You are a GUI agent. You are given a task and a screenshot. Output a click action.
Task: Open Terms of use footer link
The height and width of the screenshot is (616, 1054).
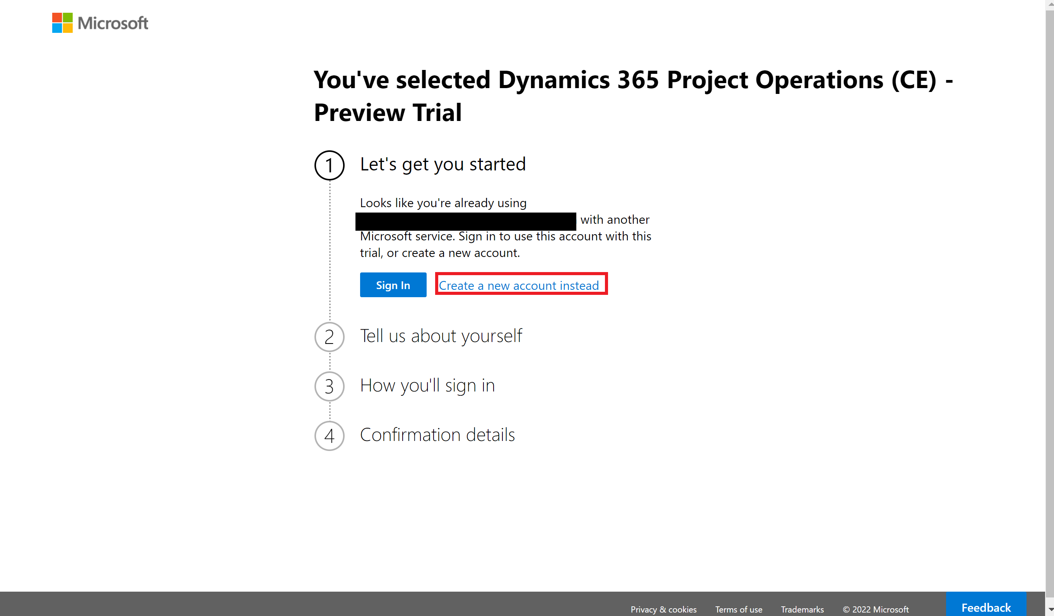tap(739, 609)
